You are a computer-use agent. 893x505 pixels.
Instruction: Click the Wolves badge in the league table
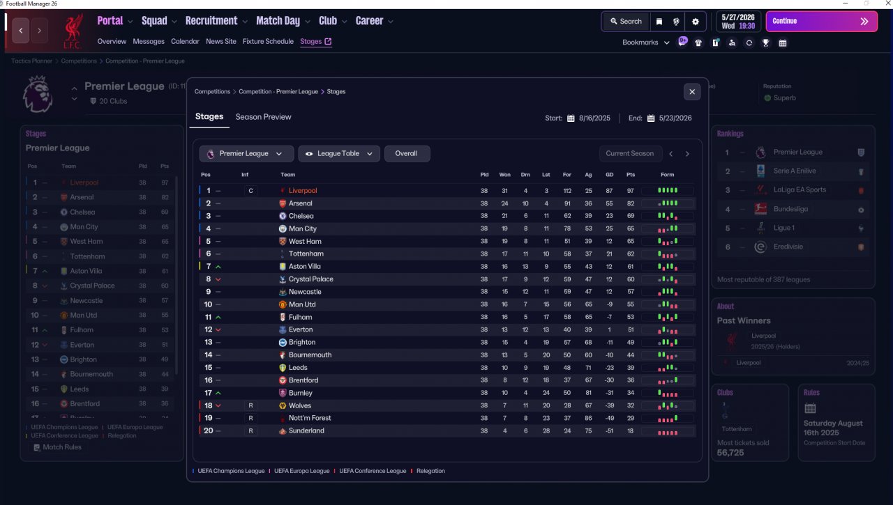[x=283, y=405]
